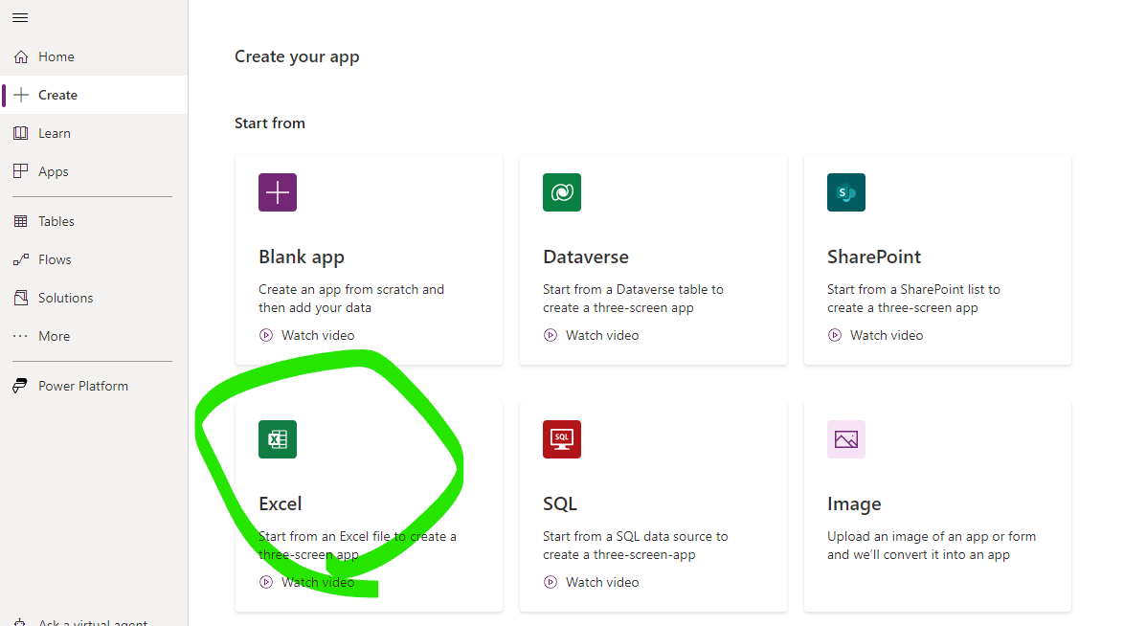This screenshot has width=1124, height=626.
Task: Open Apps from the sidebar
Action: click(x=94, y=171)
